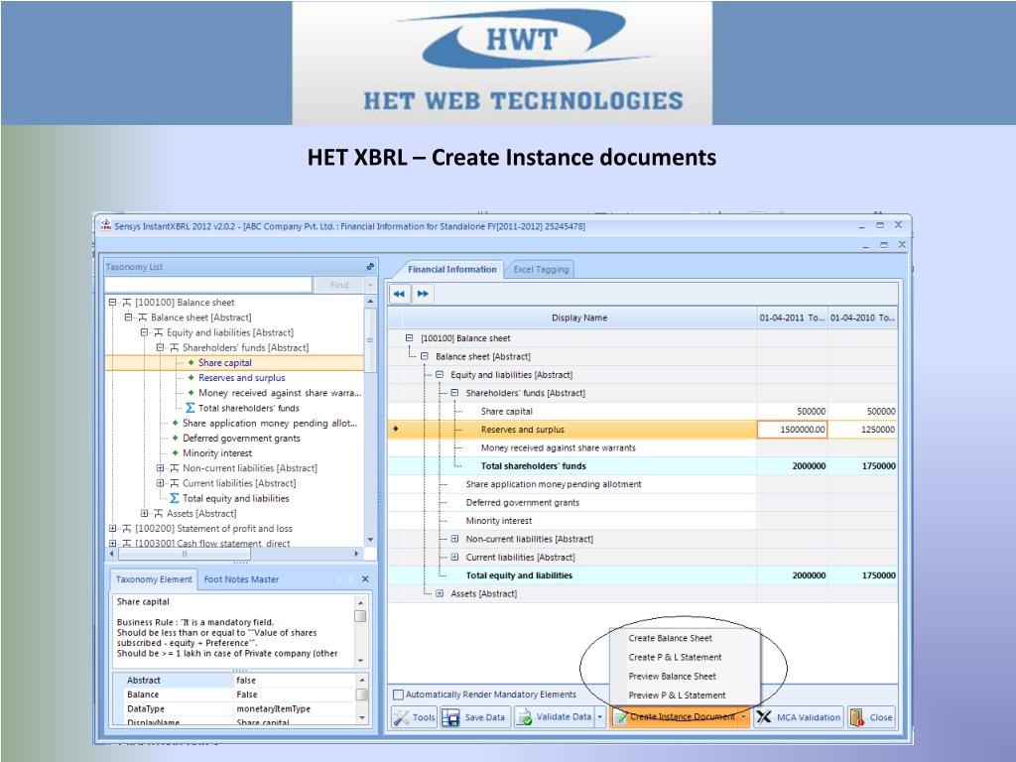Image resolution: width=1016 pixels, height=762 pixels.
Task: Click Share capital 01-04-2011 value cell
Action: coord(792,412)
